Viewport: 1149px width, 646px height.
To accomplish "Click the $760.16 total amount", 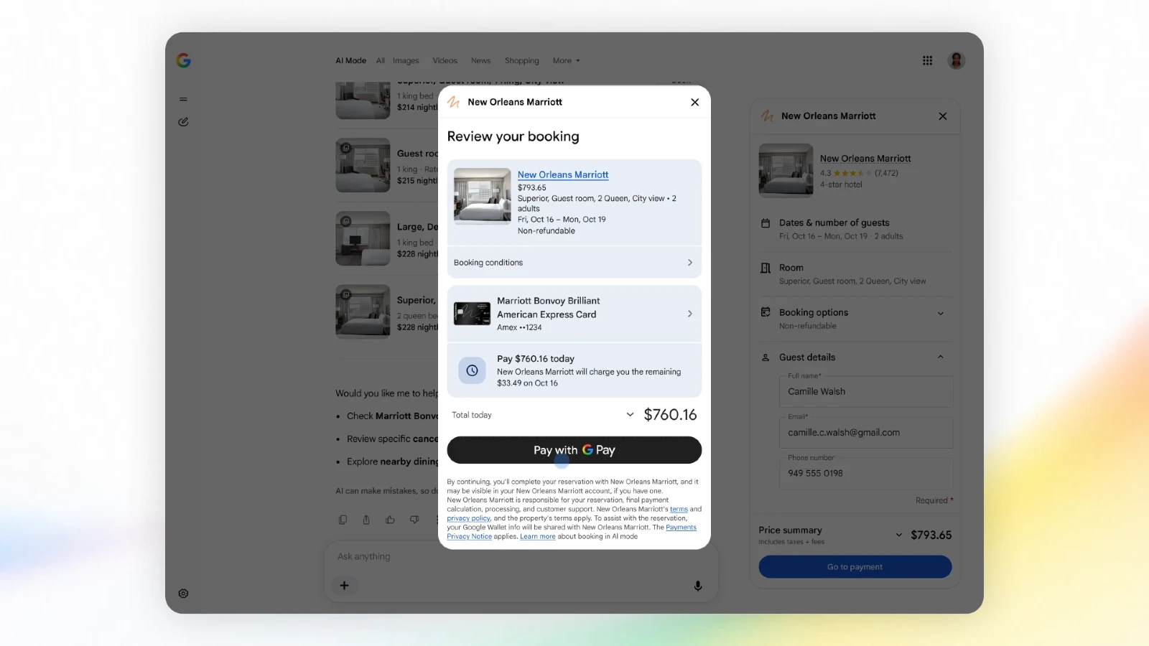I will point(670,415).
